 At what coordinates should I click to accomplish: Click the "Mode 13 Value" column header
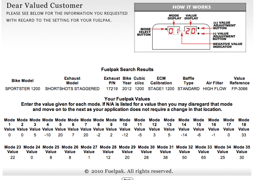[169, 125]
